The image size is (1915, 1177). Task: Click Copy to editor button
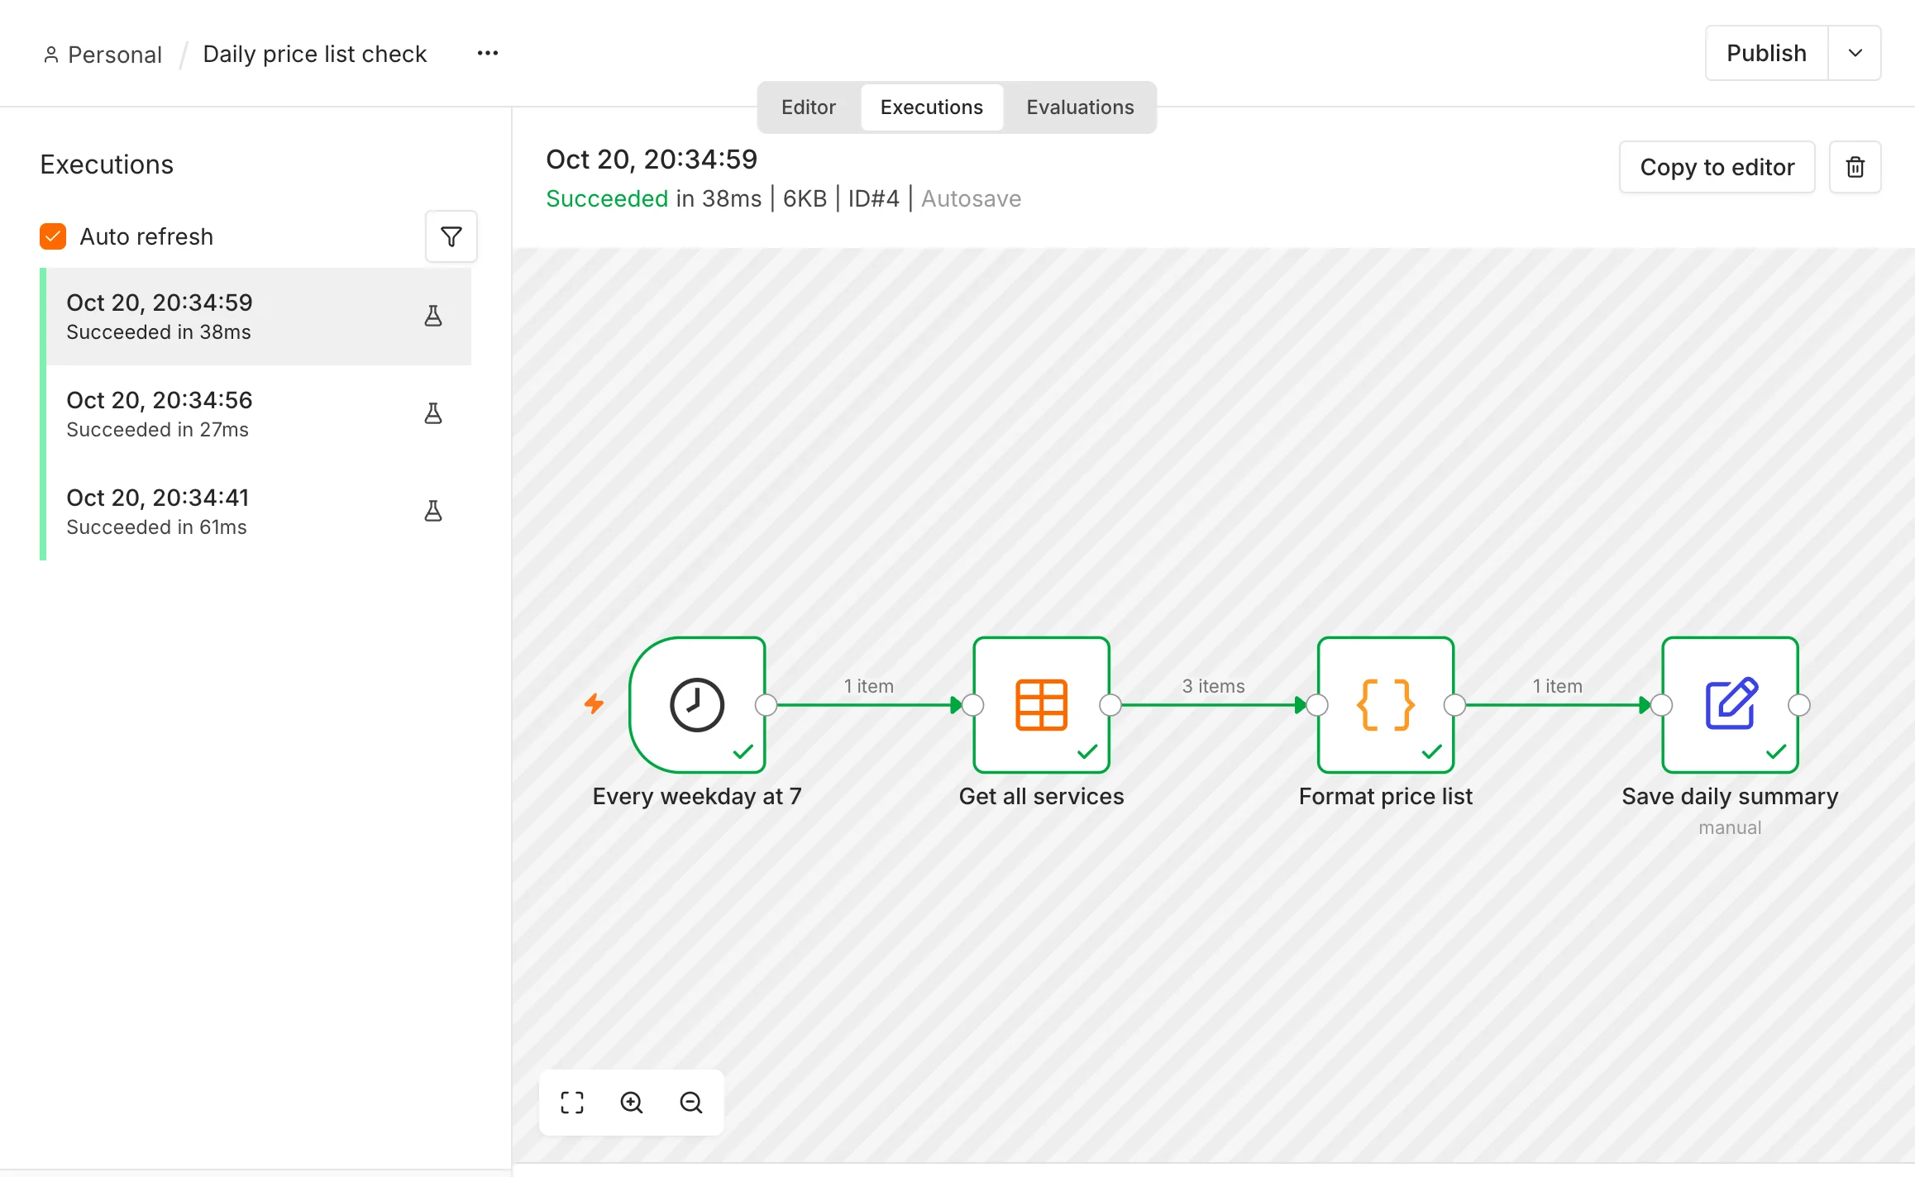coord(1717,167)
